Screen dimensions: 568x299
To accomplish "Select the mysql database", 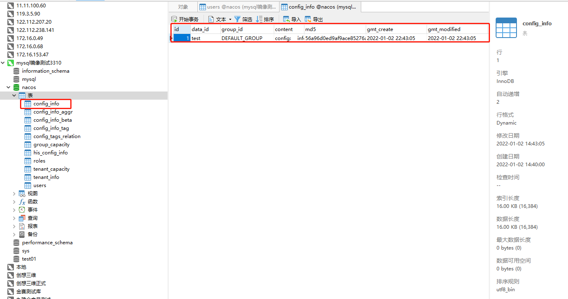I will 29,79.
